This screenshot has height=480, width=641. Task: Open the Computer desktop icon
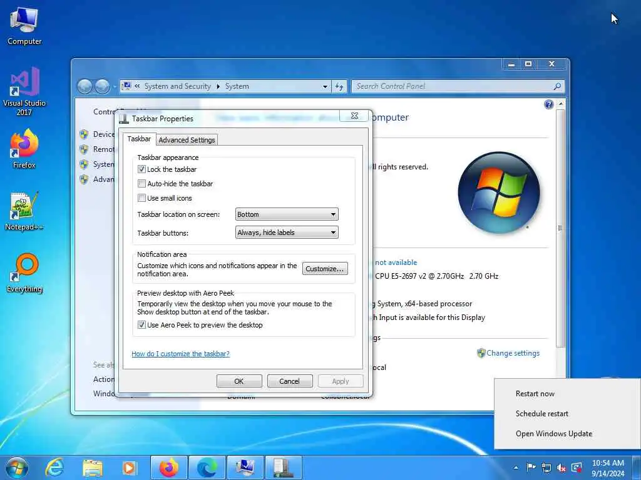pos(24,25)
